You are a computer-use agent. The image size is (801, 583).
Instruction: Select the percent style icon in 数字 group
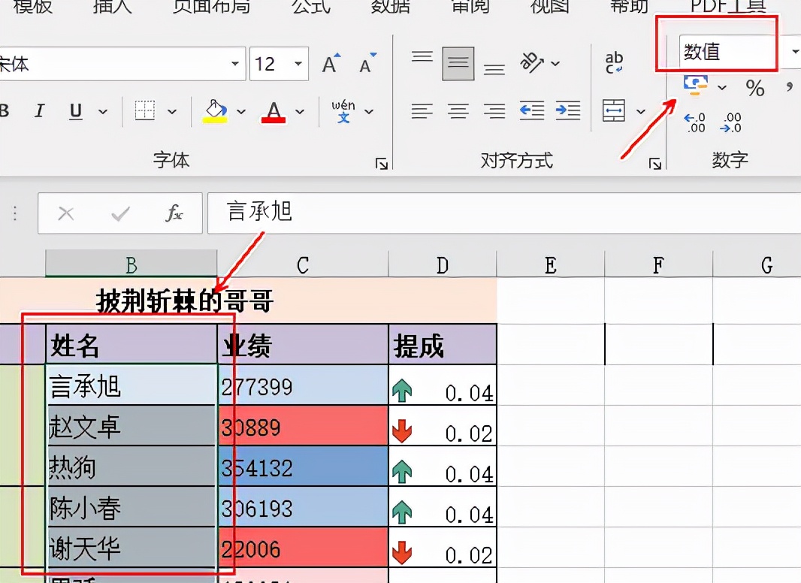coord(756,88)
